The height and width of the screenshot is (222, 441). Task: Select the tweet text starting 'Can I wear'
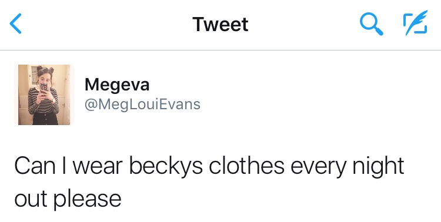(209, 182)
